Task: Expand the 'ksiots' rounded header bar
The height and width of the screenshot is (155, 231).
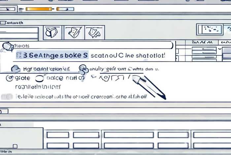Action: 89,45
